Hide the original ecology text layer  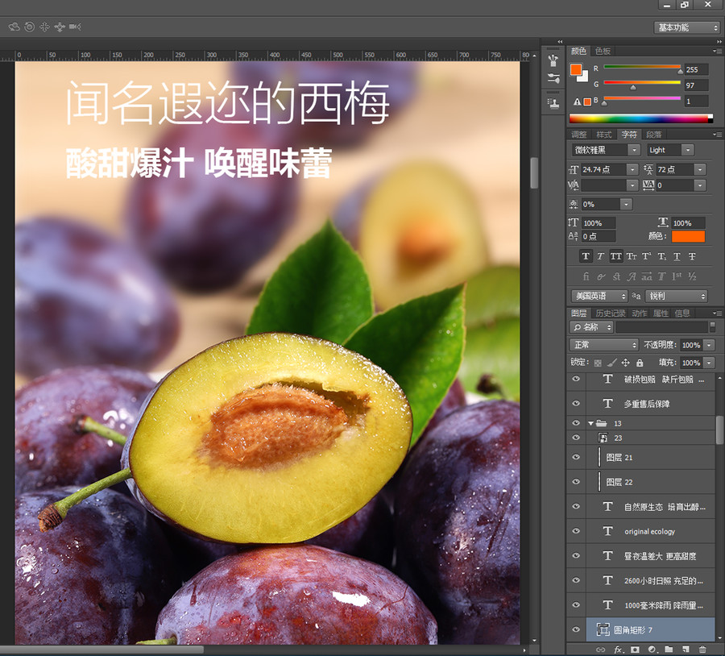coord(576,531)
